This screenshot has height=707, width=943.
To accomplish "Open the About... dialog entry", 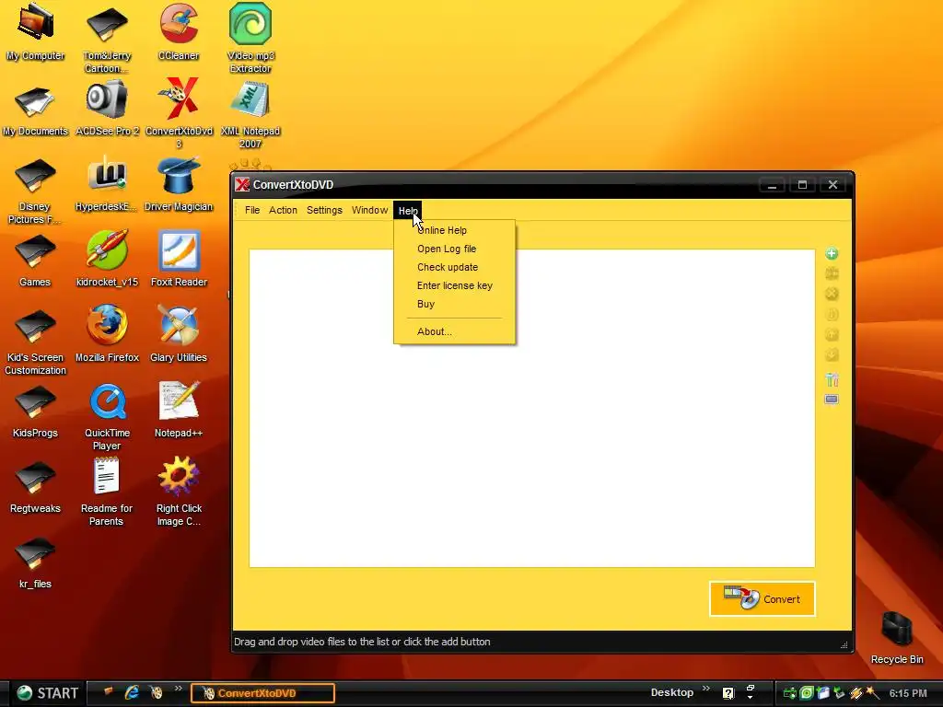I will tap(454, 331).
